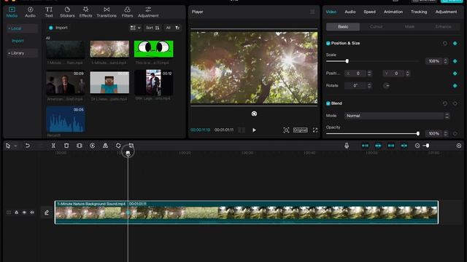The image size is (467, 262).
Task: Open the Sort dropdown in media panel
Action: (x=153, y=28)
